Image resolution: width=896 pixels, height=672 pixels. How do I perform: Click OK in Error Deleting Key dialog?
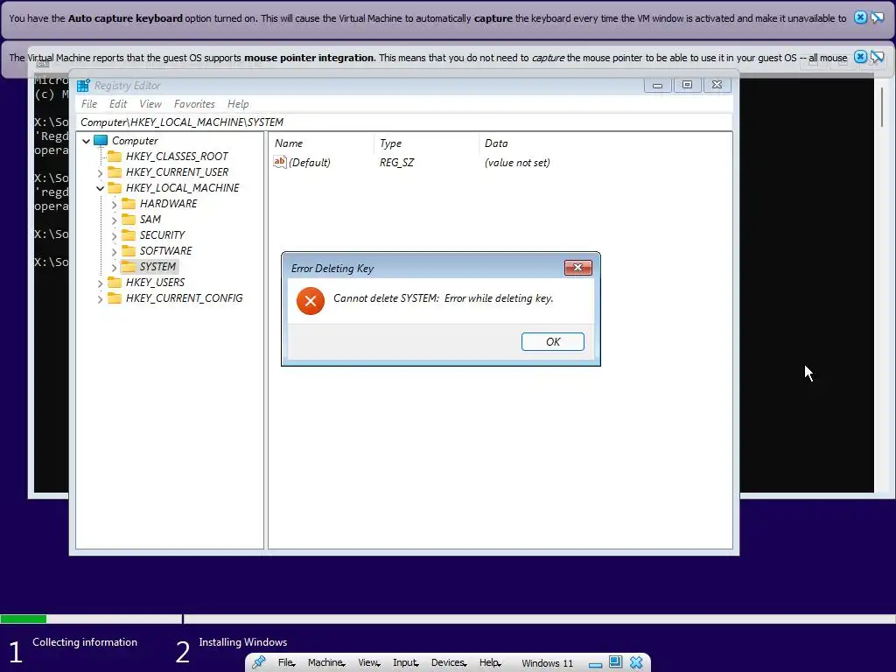coord(553,342)
